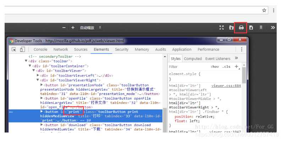Switch to the Console tab
282x141 pixels.
(x=40, y=49)
